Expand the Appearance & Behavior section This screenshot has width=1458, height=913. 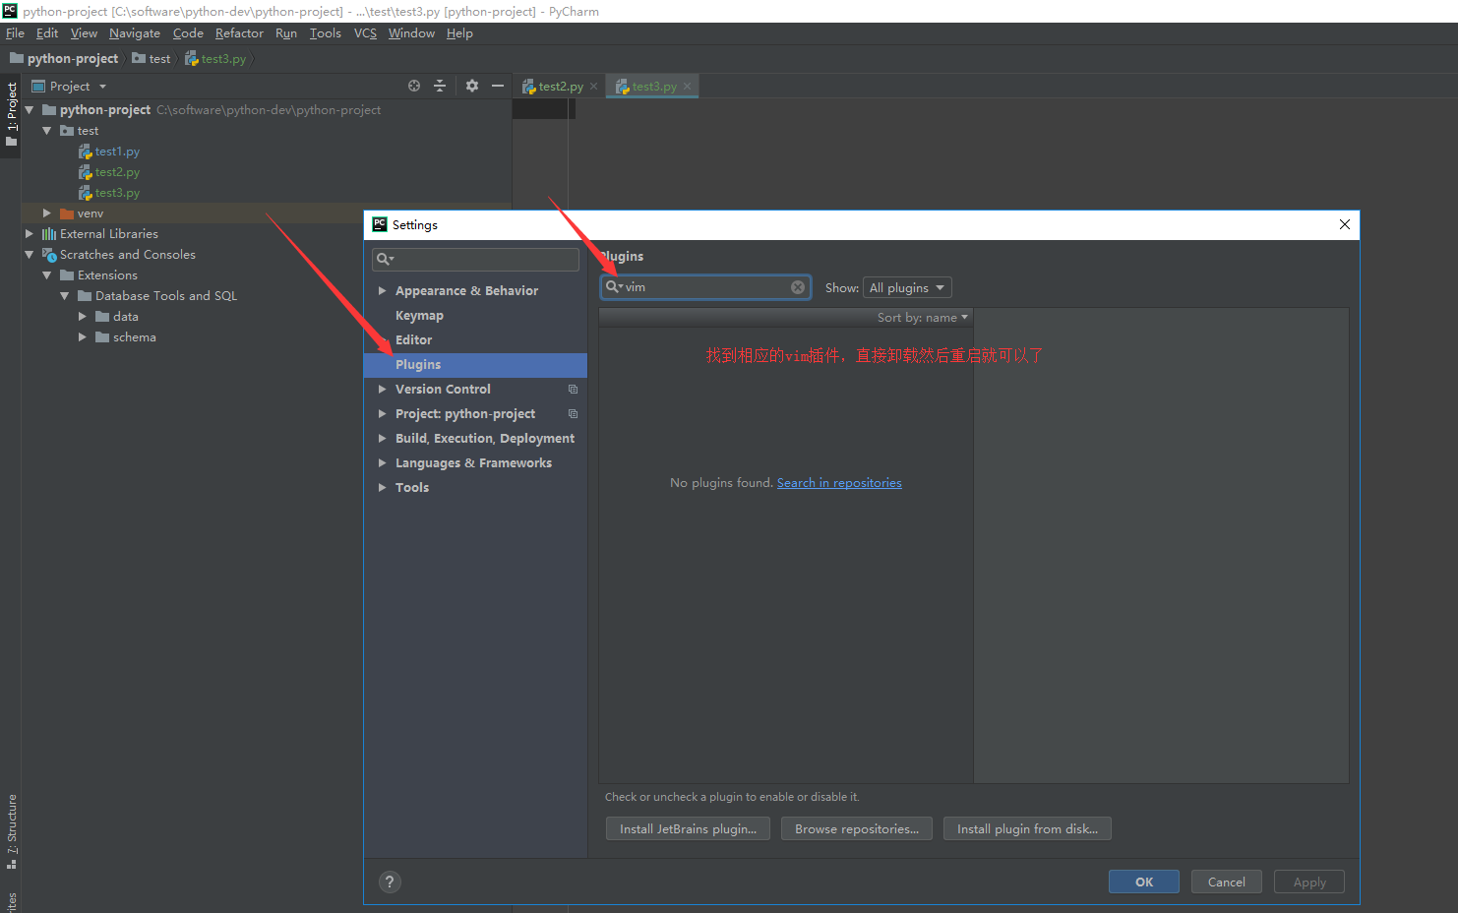click(383, 290)
